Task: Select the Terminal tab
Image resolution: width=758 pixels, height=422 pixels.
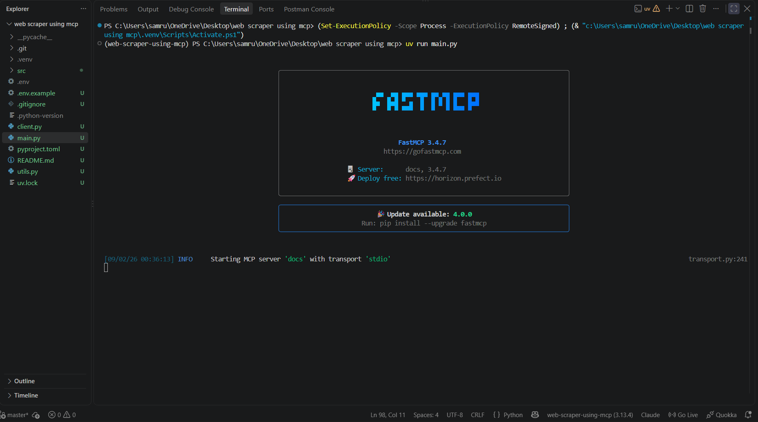Action: [x=236, y=9]
